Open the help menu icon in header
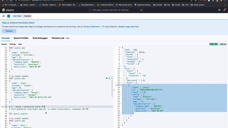The width and height of the screenshot is (228, 128). [x=219, y=10]
